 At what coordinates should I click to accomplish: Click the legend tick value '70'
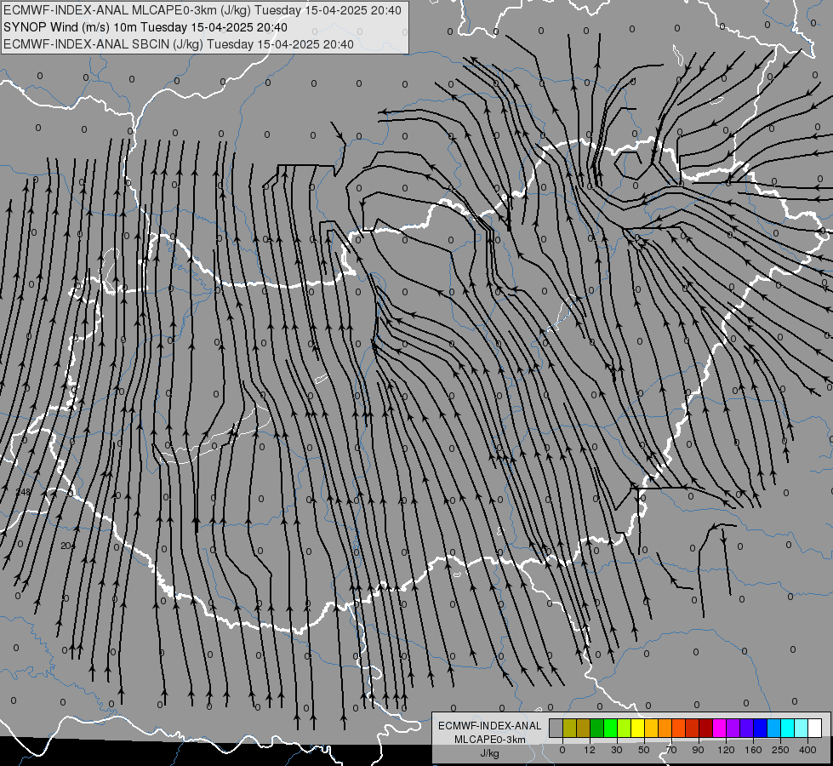pyautogui.click(x=671, y=750)
